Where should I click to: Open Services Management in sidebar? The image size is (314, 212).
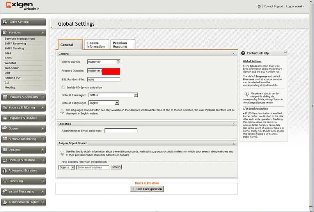pyautogui.click(x=20, y=39)
